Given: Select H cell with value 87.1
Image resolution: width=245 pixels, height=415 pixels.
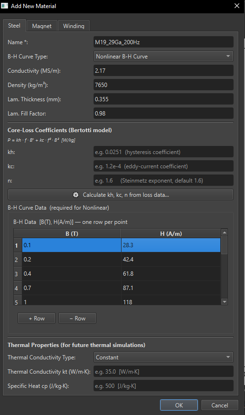Looking at the screenshot, I should pos(171,288).
